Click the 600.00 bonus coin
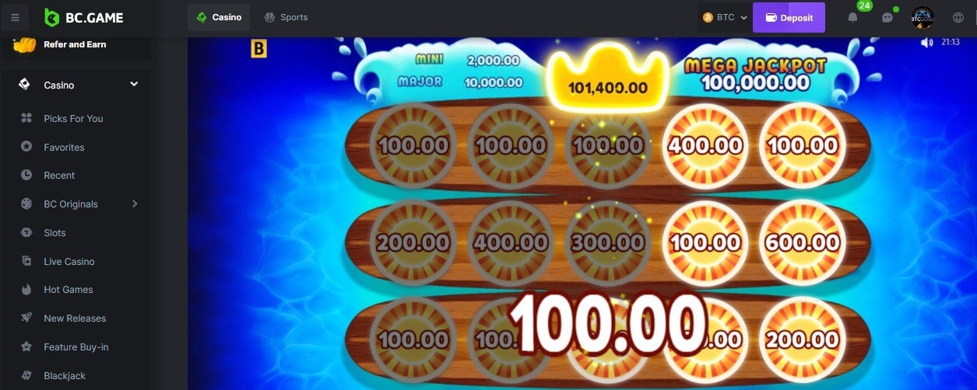This screenshot has width=977, height=390. click(x=802, y=242)
